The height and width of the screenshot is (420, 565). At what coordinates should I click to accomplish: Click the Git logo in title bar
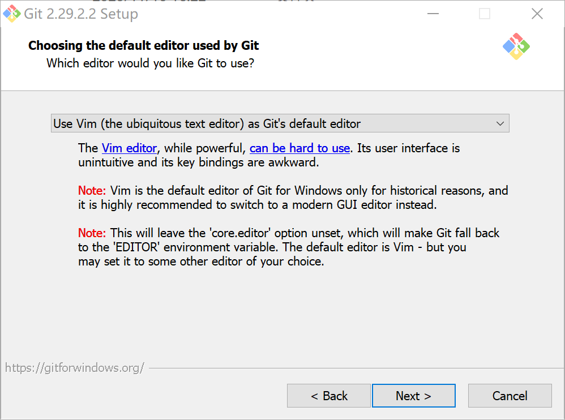click(12, 14)
